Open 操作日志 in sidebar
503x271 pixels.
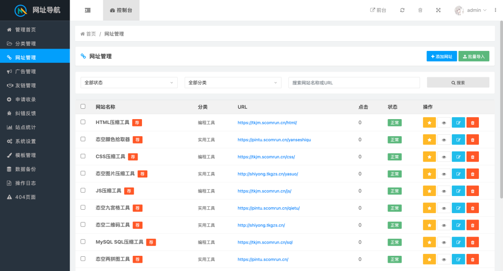point(35,183)
